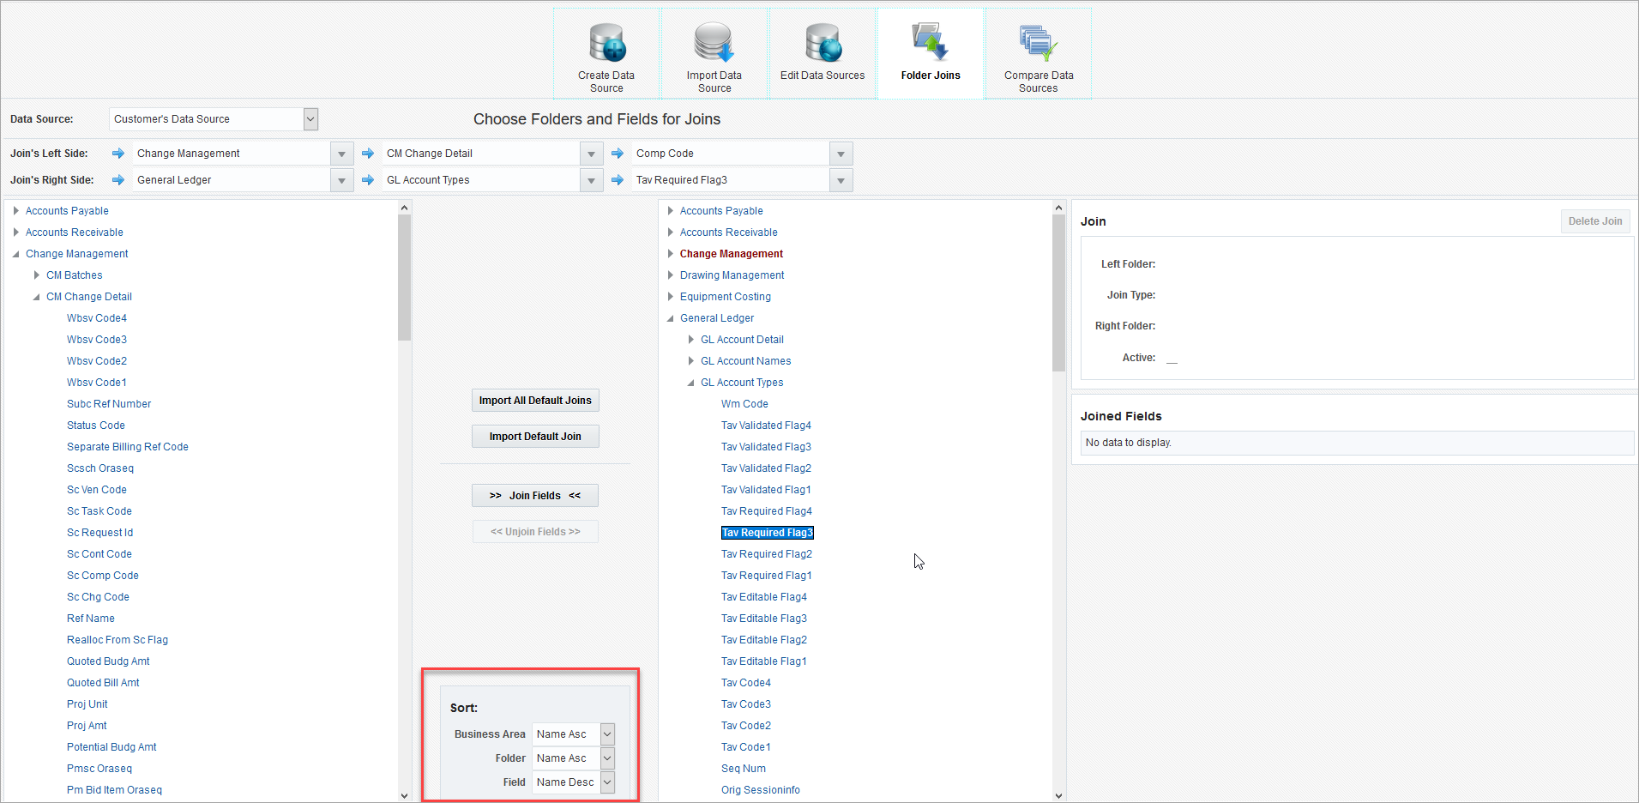Viewport: 1639px width, 803px height.
Task: Click the Delete Join button
Action: click(1594, 220)
